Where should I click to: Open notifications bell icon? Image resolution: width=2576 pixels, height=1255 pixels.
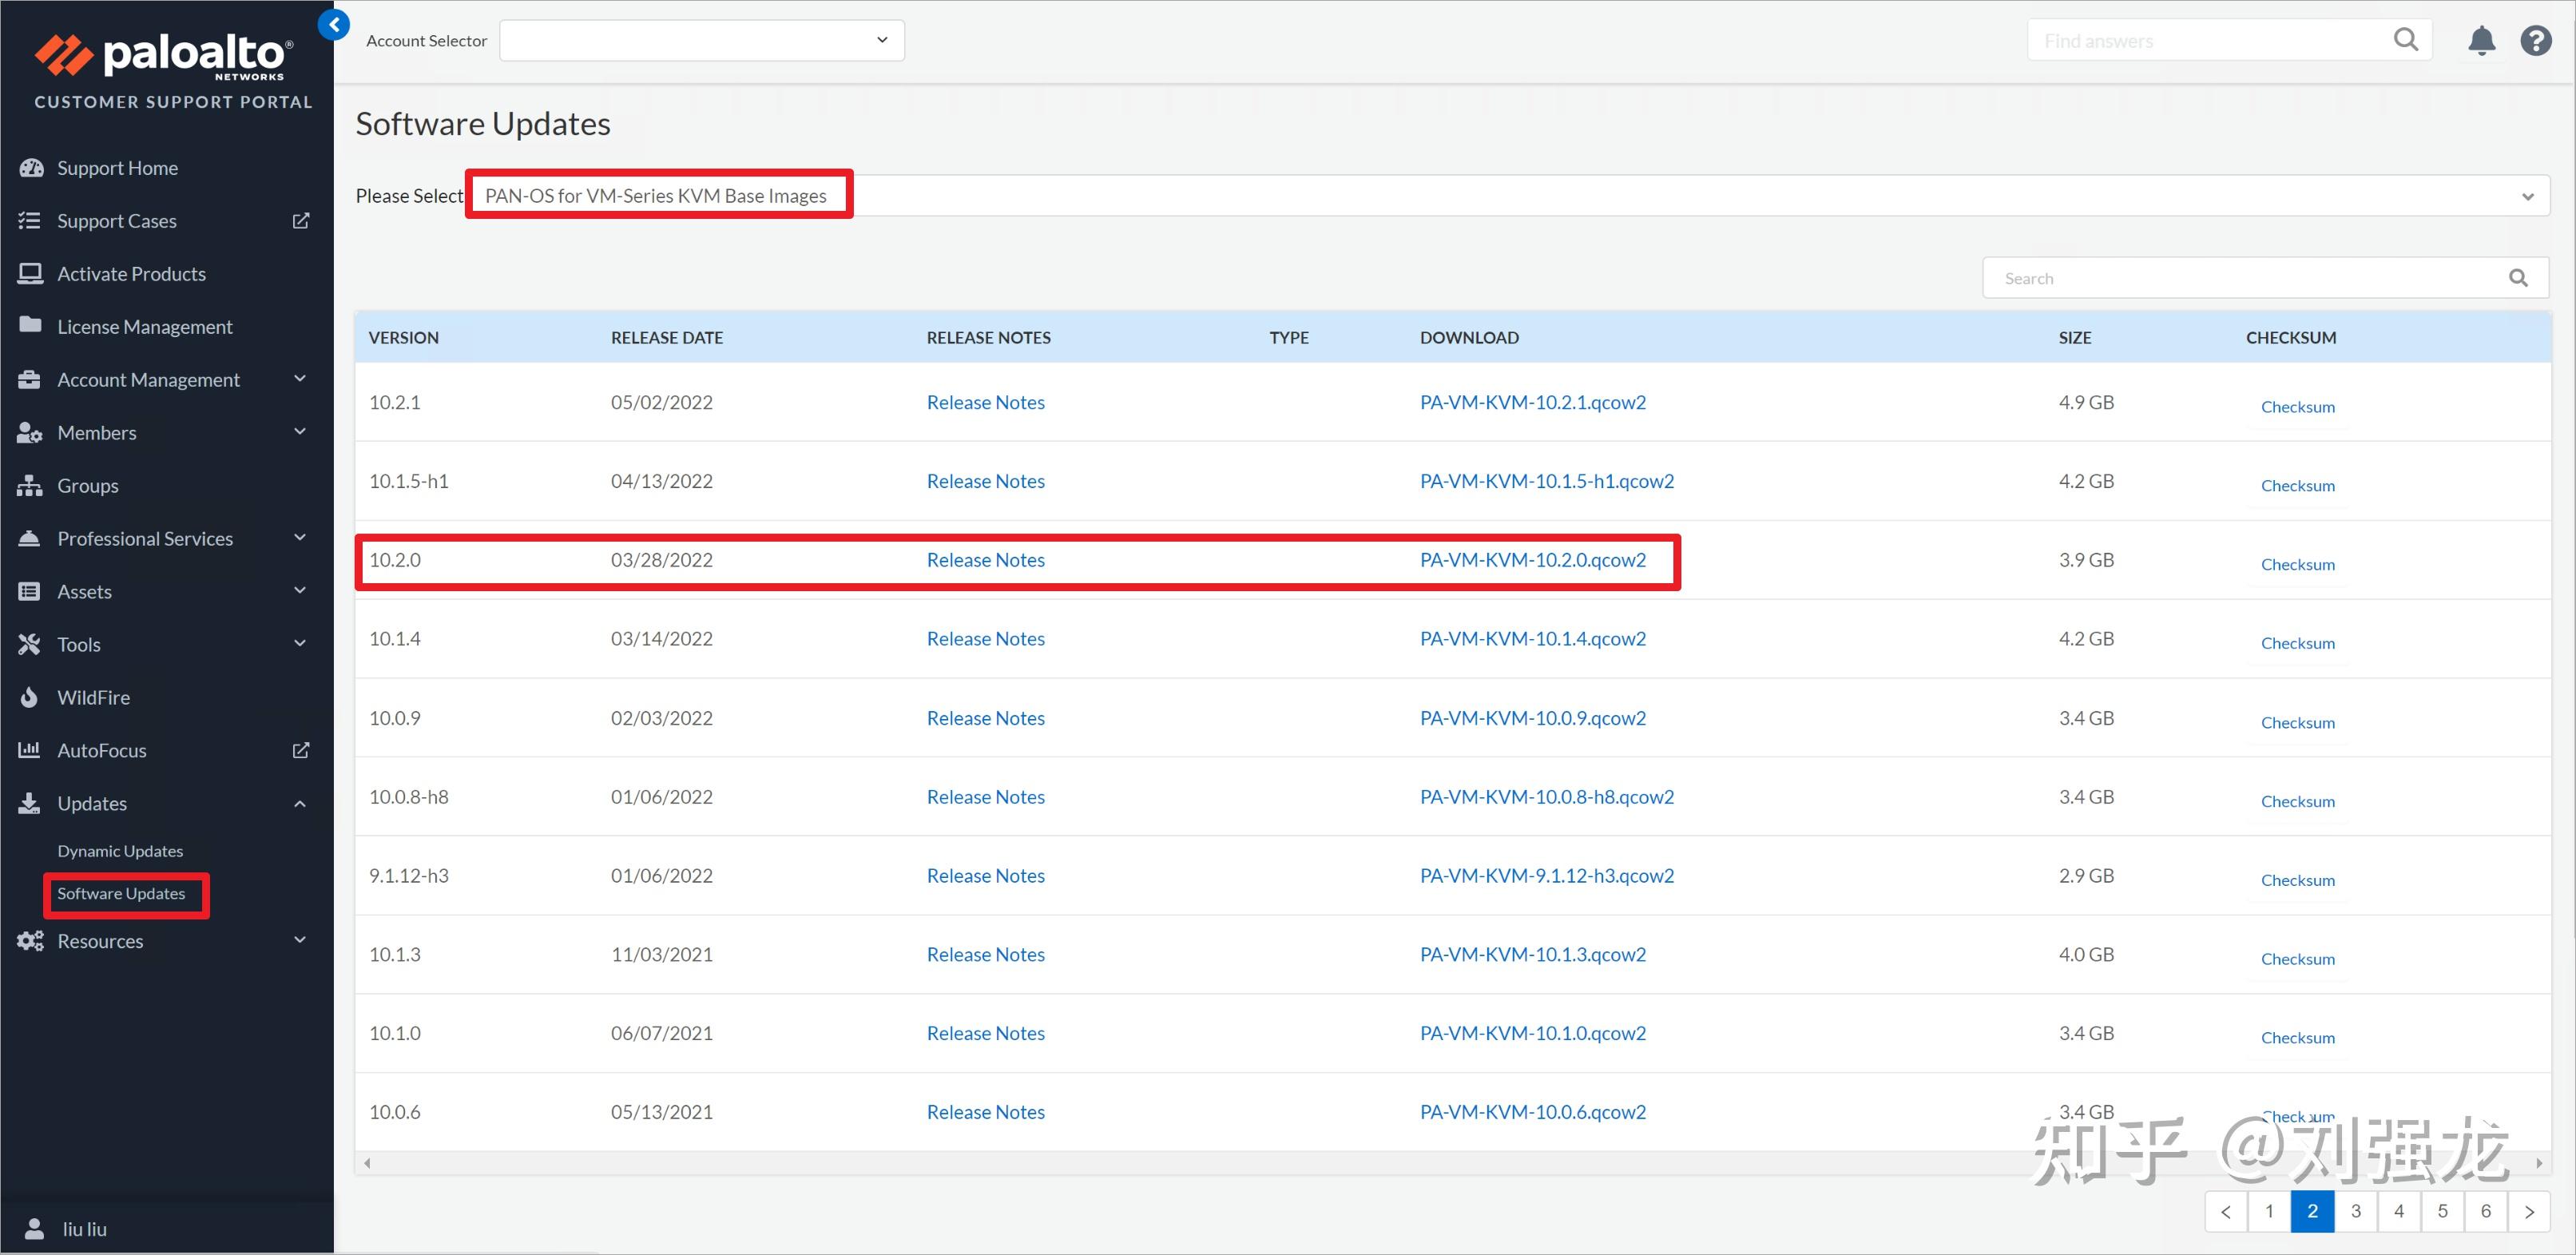[x=2481, y=41]
